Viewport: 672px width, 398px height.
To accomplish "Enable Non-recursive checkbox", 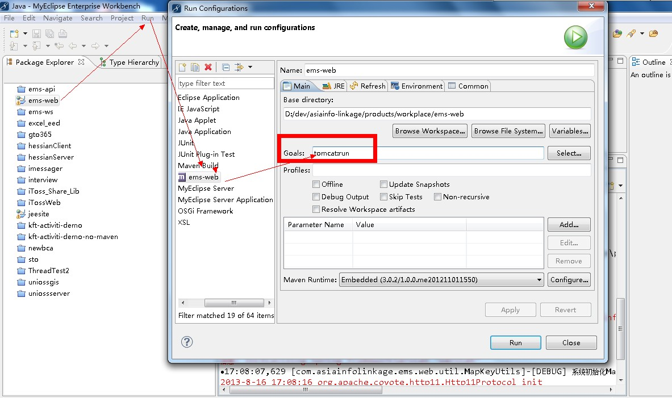I will tap(437, 196).
